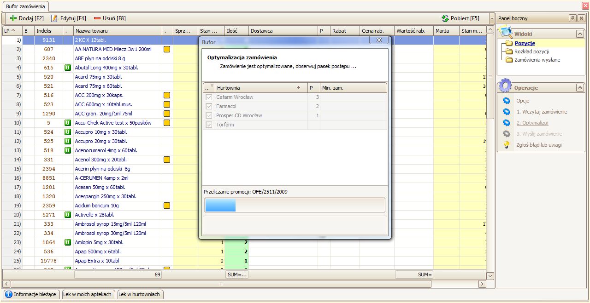Open Rozkład pozycji view
590x303 pixels.
point(531,51)
